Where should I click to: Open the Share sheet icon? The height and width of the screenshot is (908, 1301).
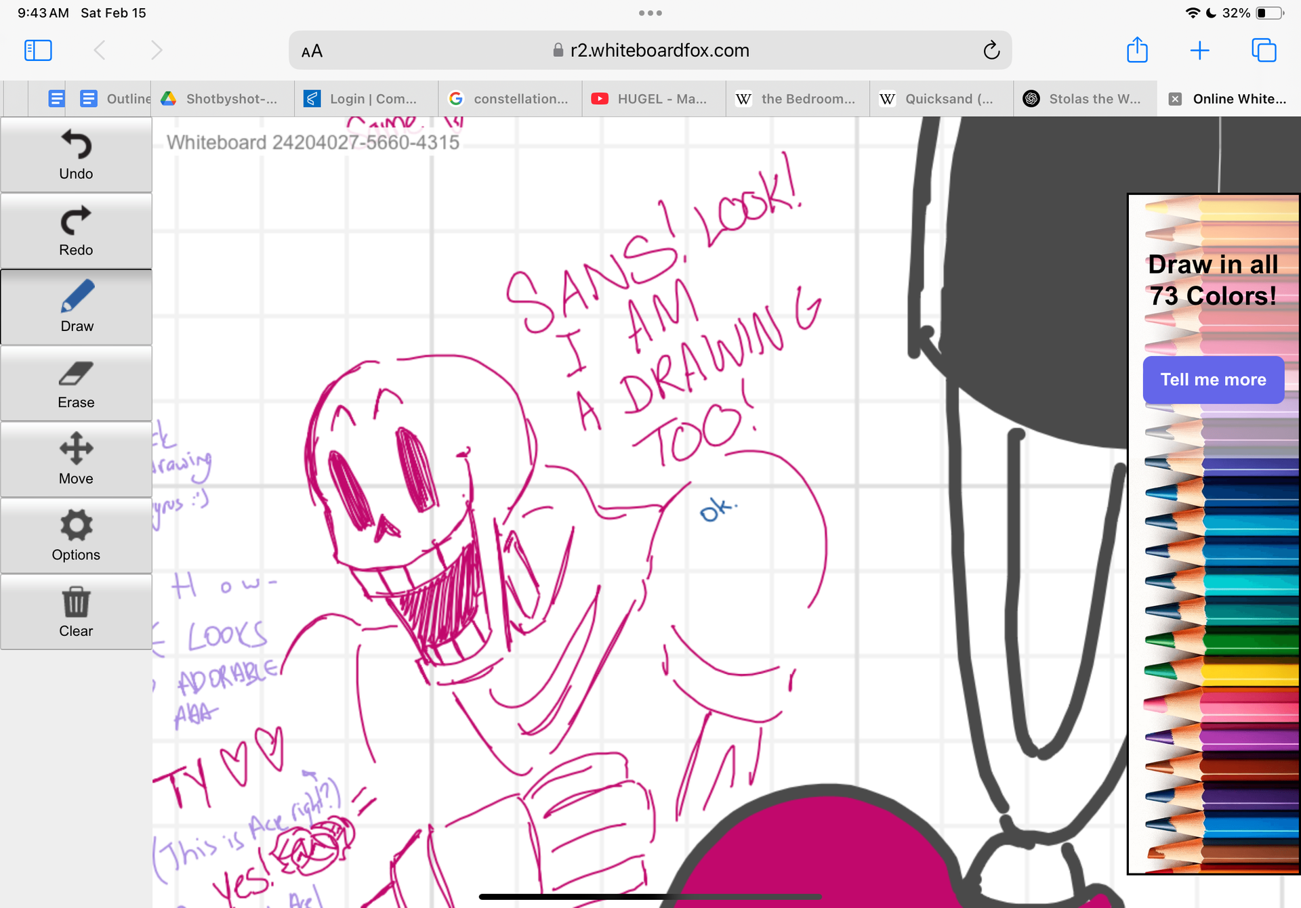pyautogui.click(x=1137, y=49)
